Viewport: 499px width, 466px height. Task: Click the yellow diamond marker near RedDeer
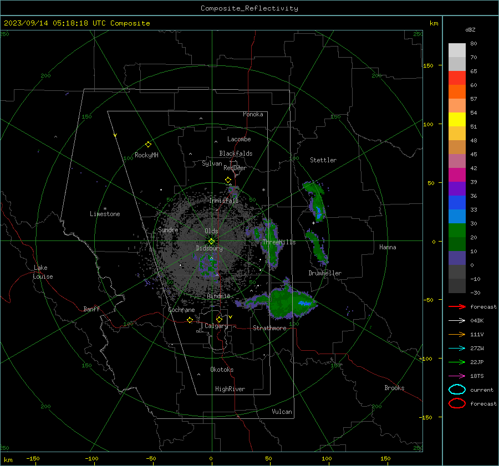click(228, 180)
